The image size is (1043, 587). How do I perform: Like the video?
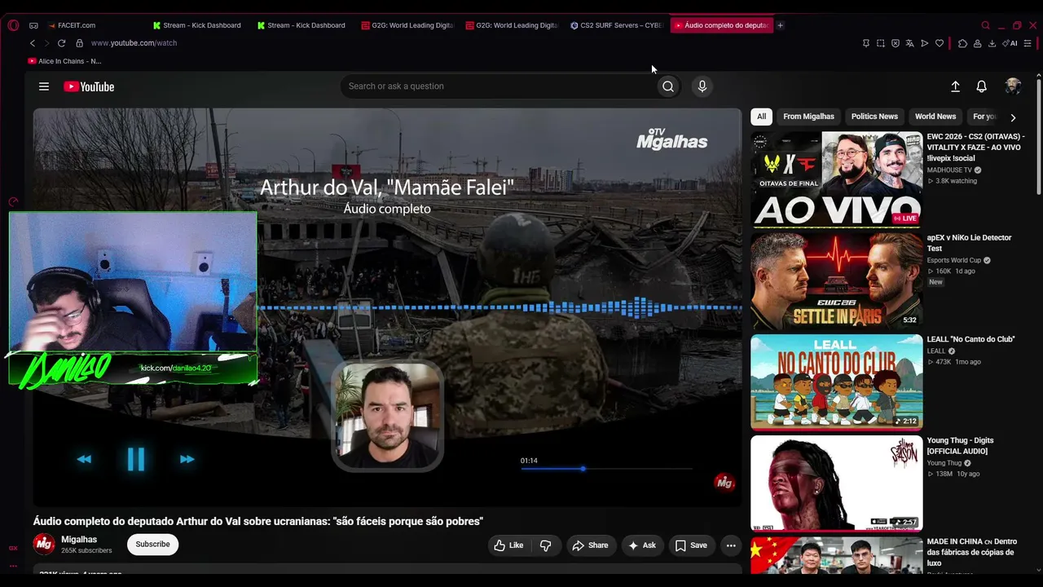508,545
